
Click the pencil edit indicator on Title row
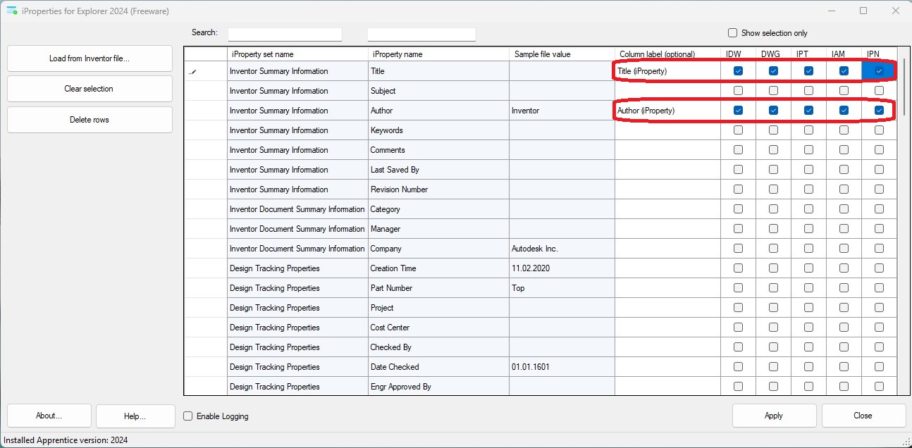(x=193, y=71)
